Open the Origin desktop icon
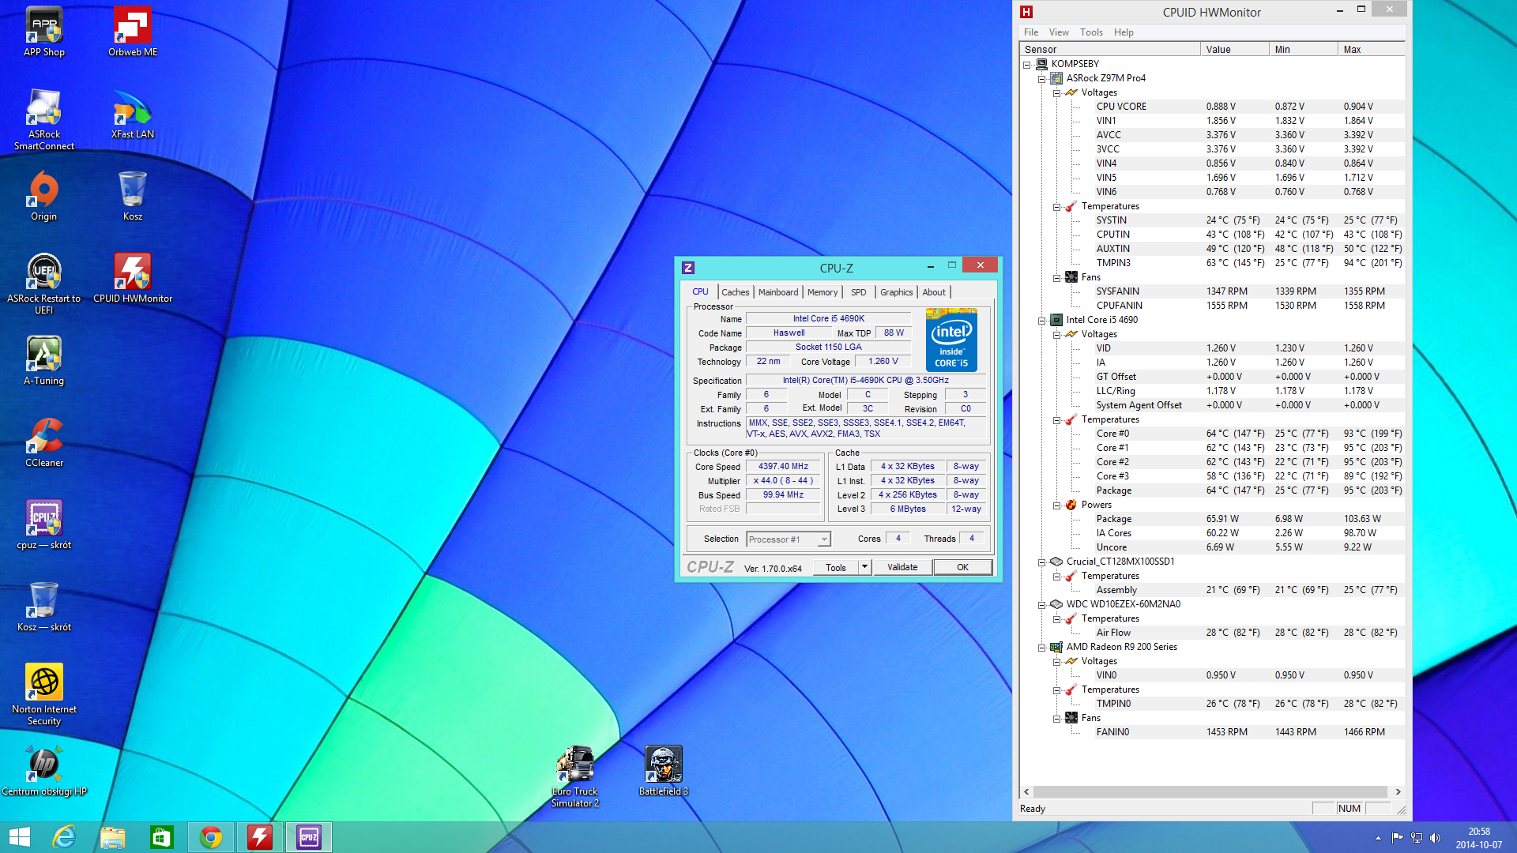Viewport: 1517px width, 853px height. 44,190
